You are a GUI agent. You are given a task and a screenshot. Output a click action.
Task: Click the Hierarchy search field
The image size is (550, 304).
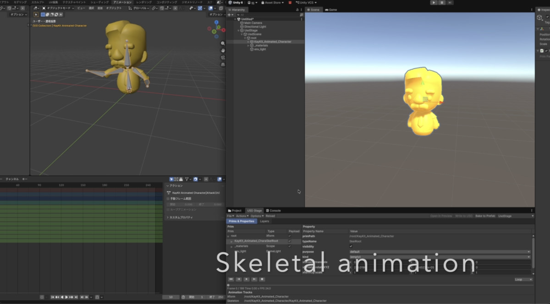pyautogui.click(x=268, y=15)
